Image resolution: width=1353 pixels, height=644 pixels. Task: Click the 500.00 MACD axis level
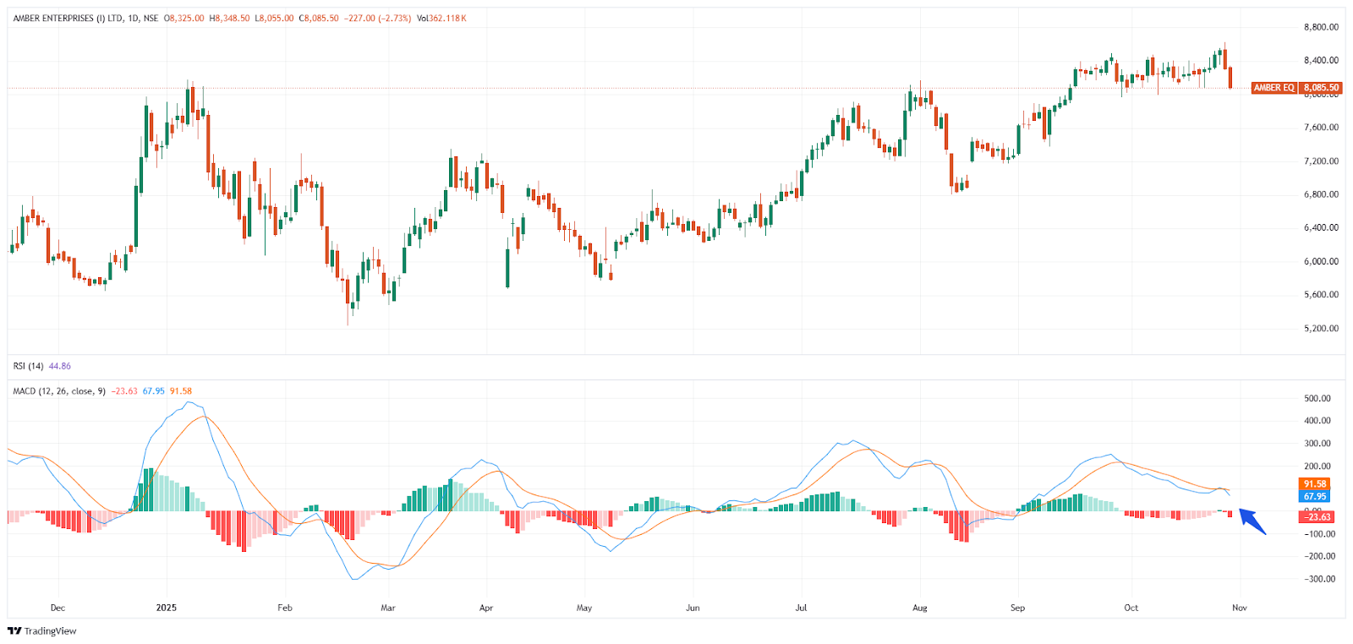point(1317,398)
